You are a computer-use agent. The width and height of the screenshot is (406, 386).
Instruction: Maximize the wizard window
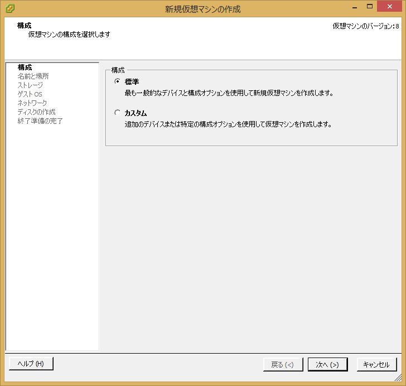370,7
